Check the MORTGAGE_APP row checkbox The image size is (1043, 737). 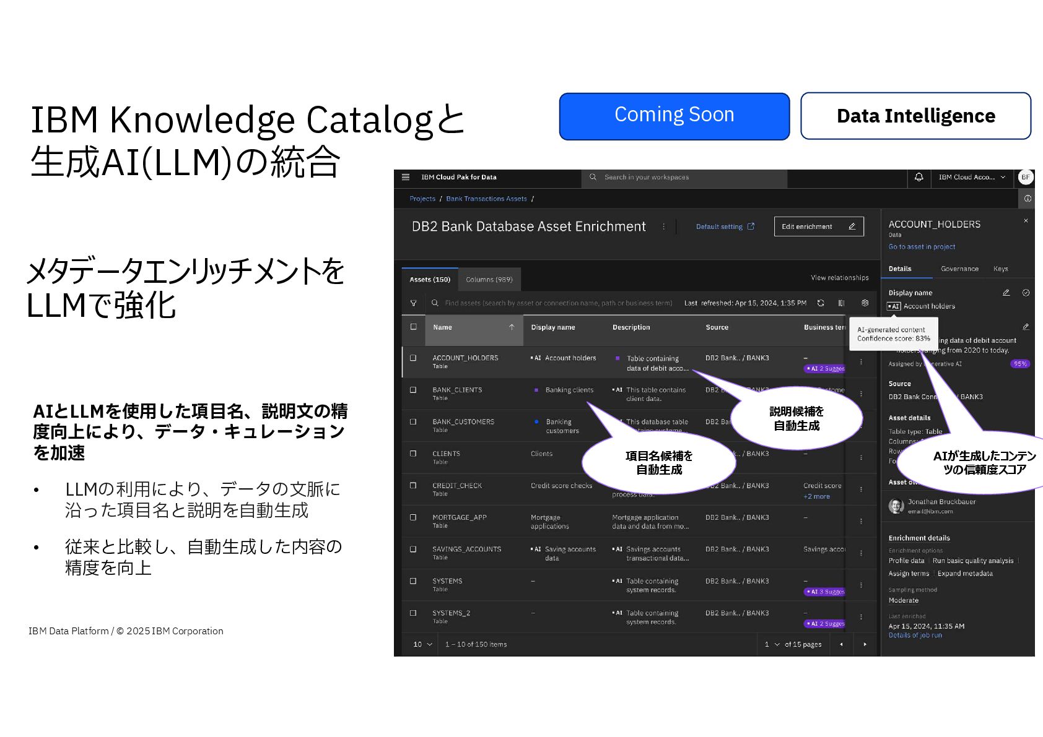(x=413, y=517)
